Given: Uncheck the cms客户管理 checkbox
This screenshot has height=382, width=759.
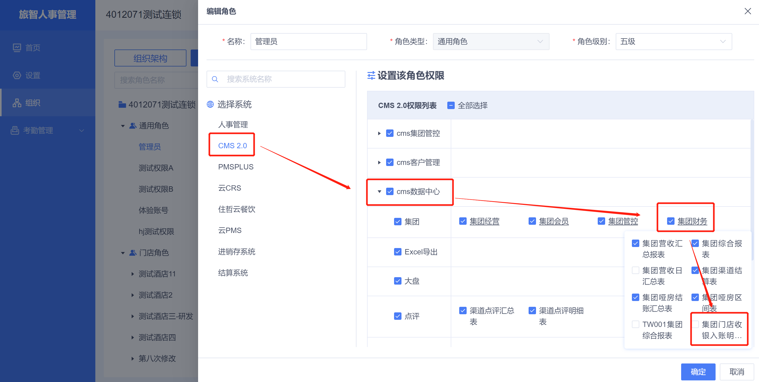Looking at the screenshot, I should coord(390,162).
